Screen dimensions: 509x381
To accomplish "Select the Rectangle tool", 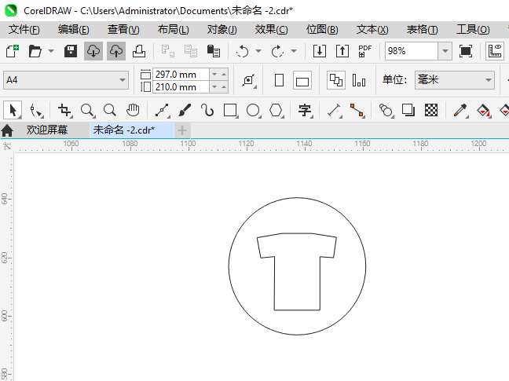I will pos(231,110).
